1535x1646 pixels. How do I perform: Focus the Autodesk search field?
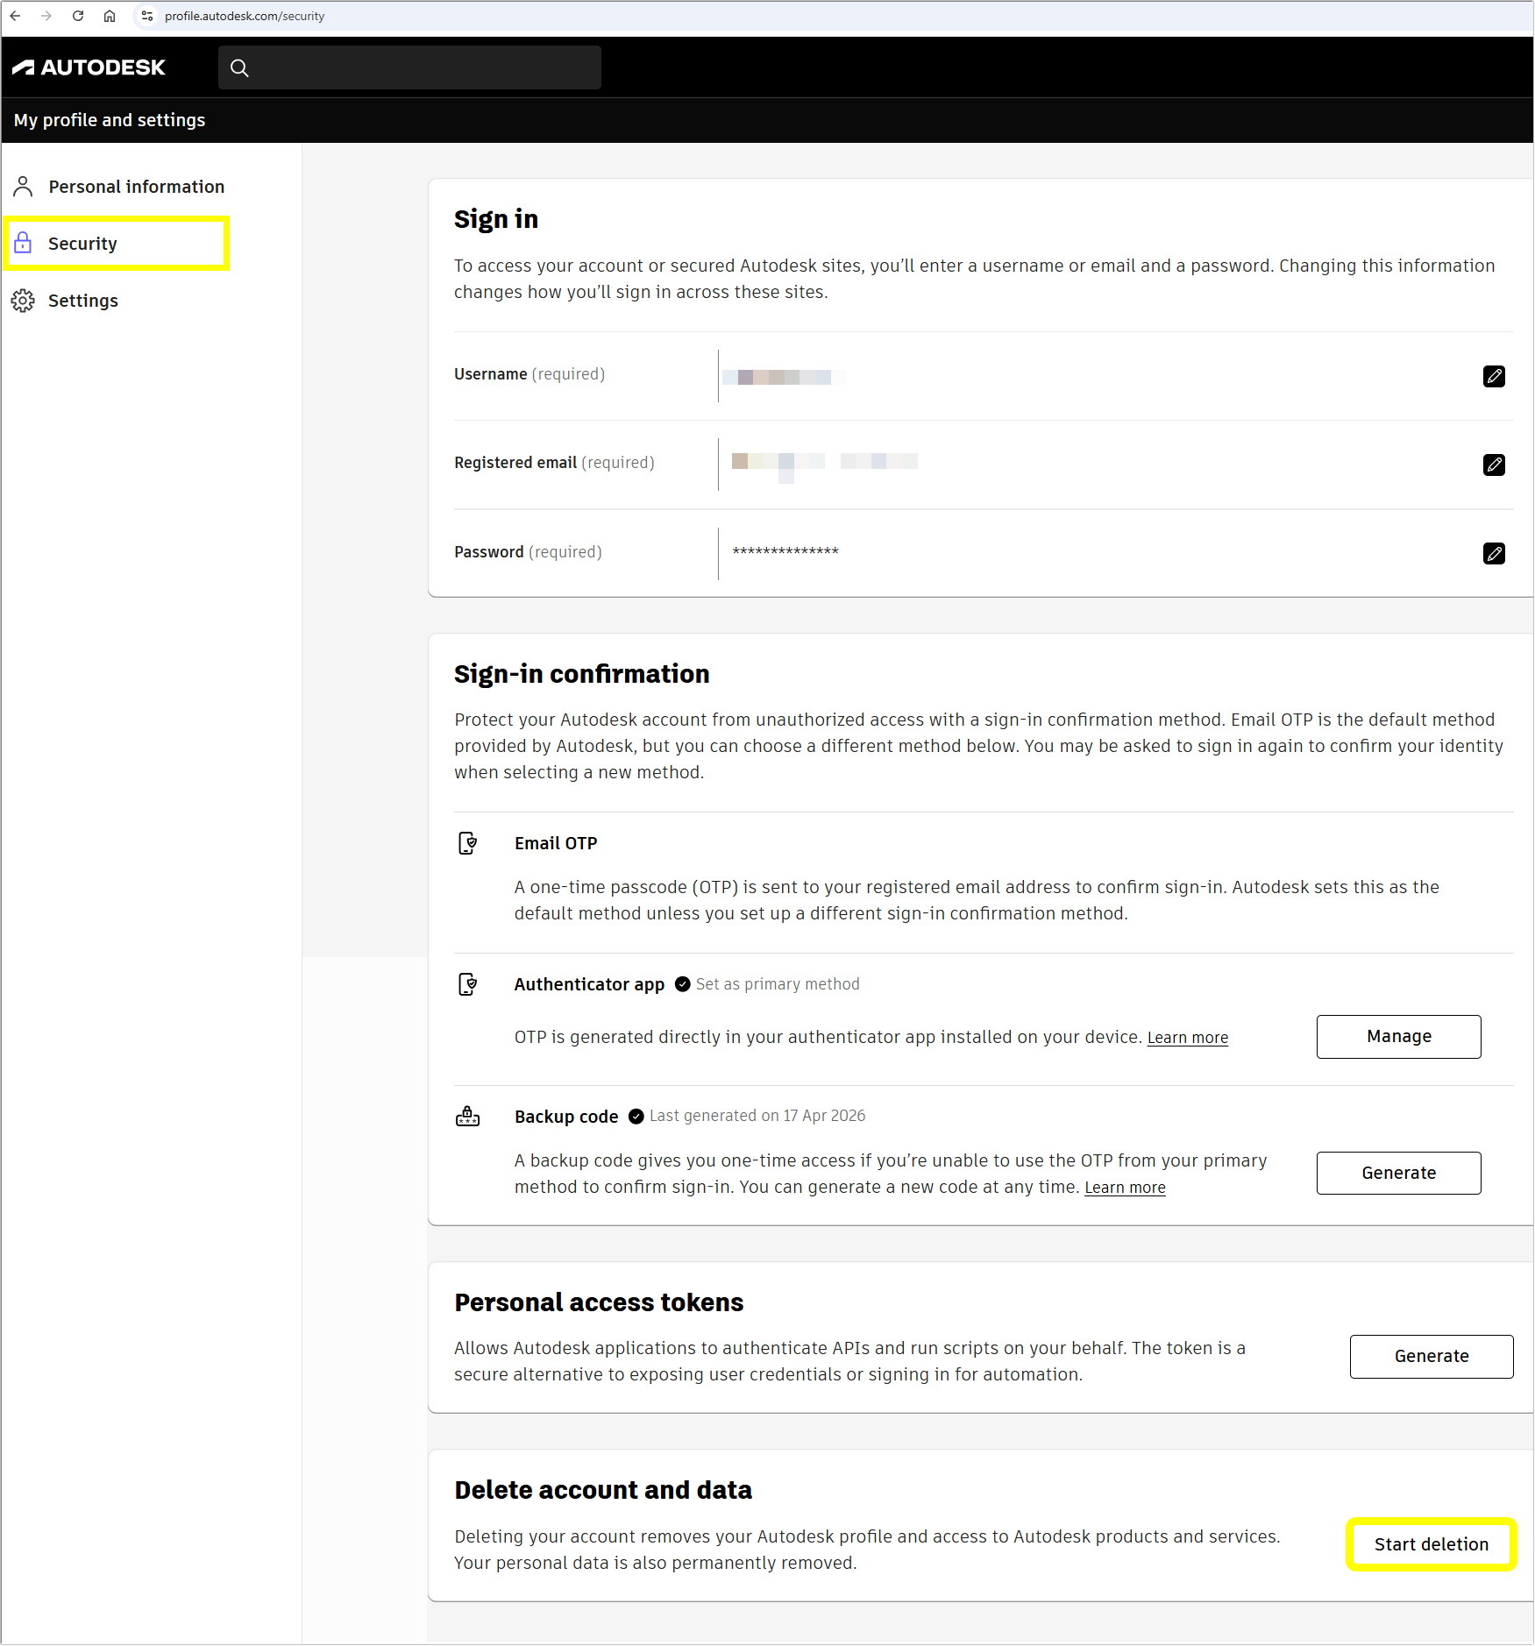coord(409,67)
